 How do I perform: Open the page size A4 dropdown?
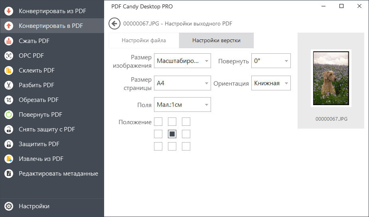[x=182, y=83]
